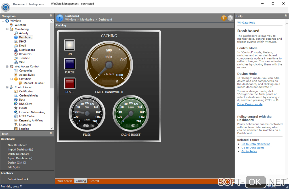Collapse the Web Access Control node

pos(7,66)
